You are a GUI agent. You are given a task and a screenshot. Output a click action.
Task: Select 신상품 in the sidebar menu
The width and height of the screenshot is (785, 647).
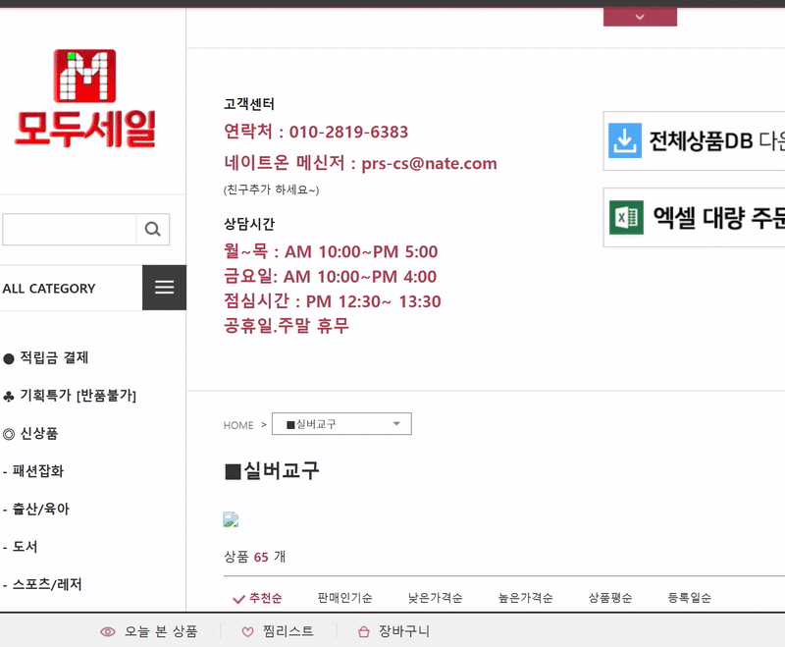coord(41,433)
